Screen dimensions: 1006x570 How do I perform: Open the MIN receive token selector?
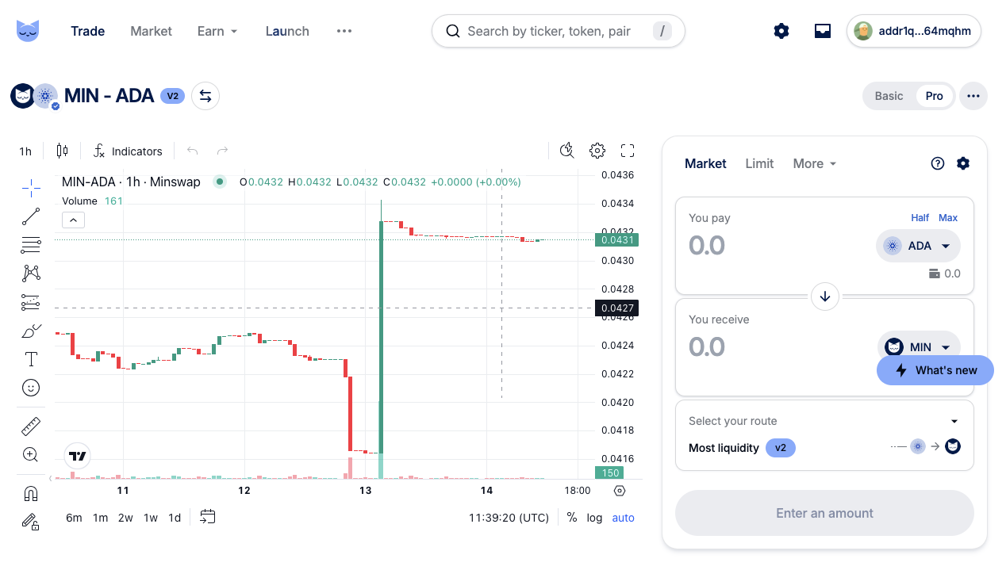point(919,347)
